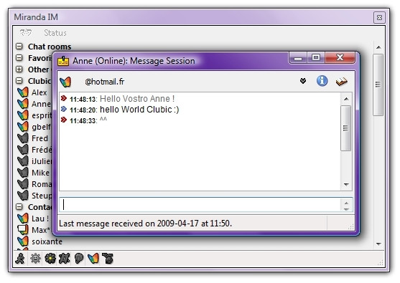The height and width of the screenshot is (283, 400).
Task: Select contact Mike in list
Action: point(40,173)
